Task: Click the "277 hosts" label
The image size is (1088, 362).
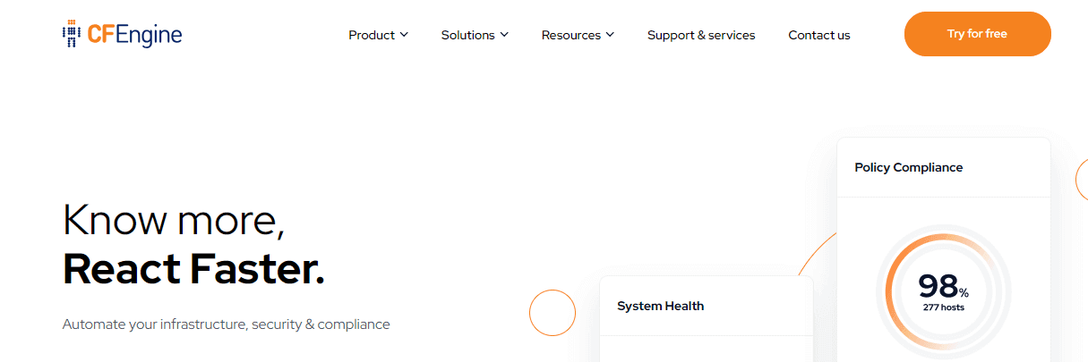Action: point(944,307)
